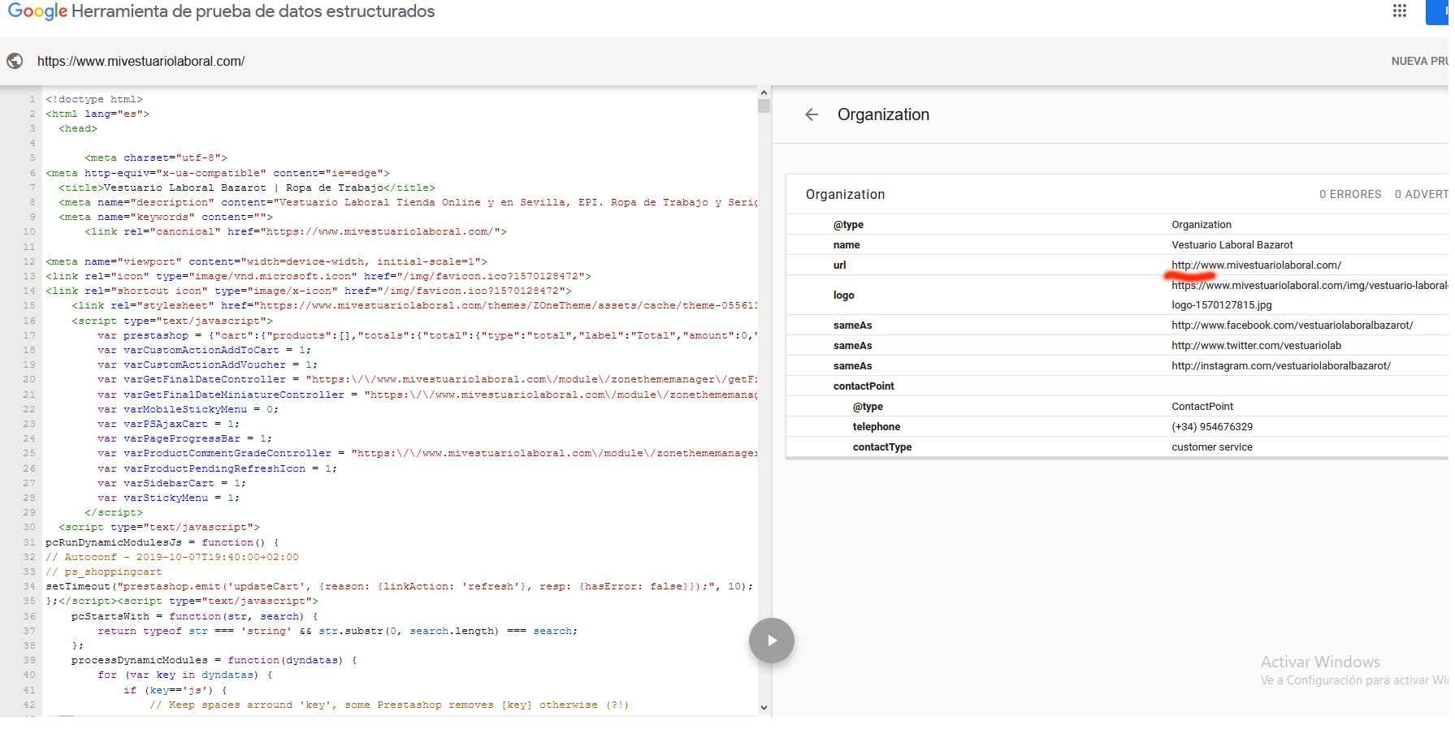
Task: Click the 0 ERRORES counter
Action: coord(1350,194)
